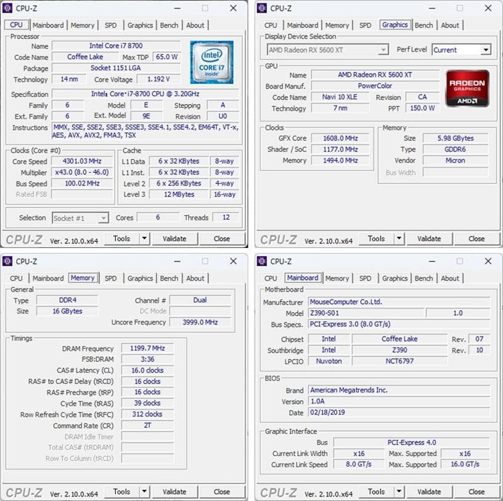Click the Intel Core i7 badge
This screenshot has width=503, height=501.
212,62
